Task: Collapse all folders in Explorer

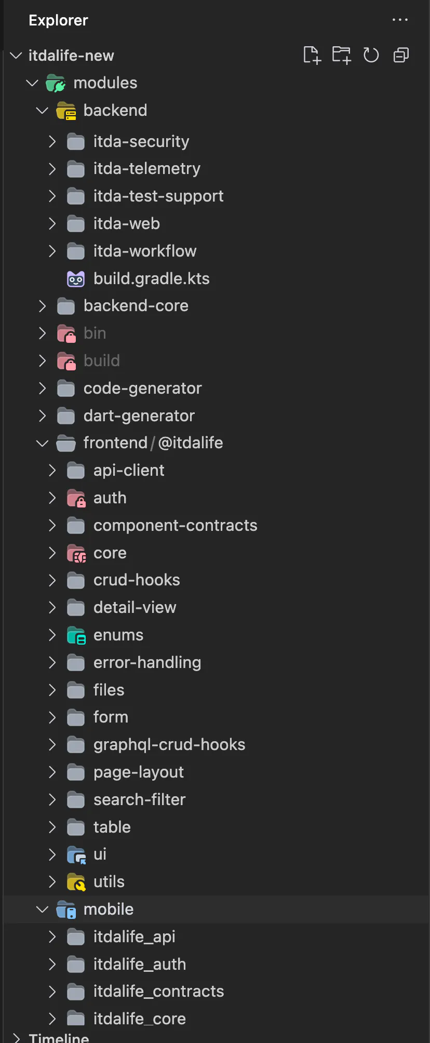Action: pyautogui.click(x=401, y=55)
